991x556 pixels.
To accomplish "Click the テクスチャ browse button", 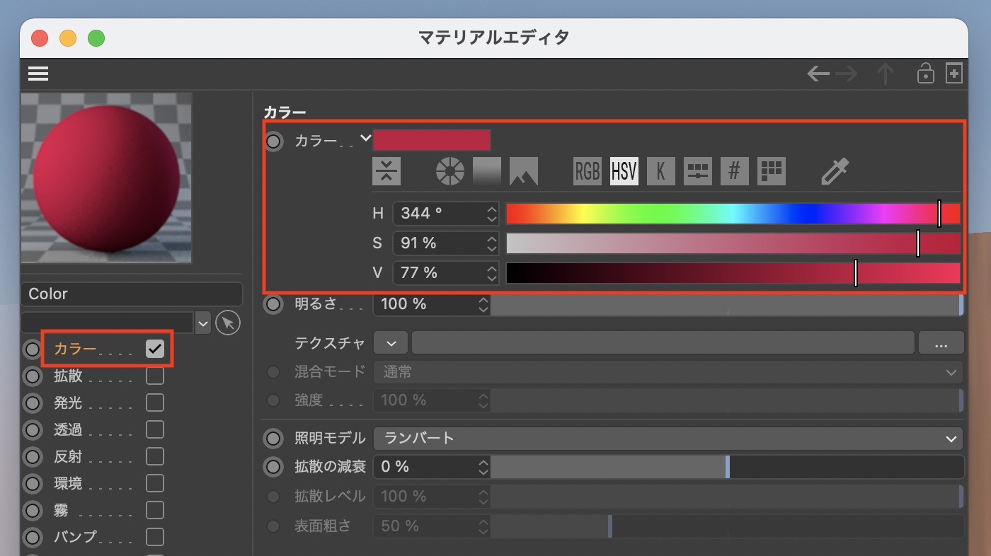I will (x=941, y=344).
